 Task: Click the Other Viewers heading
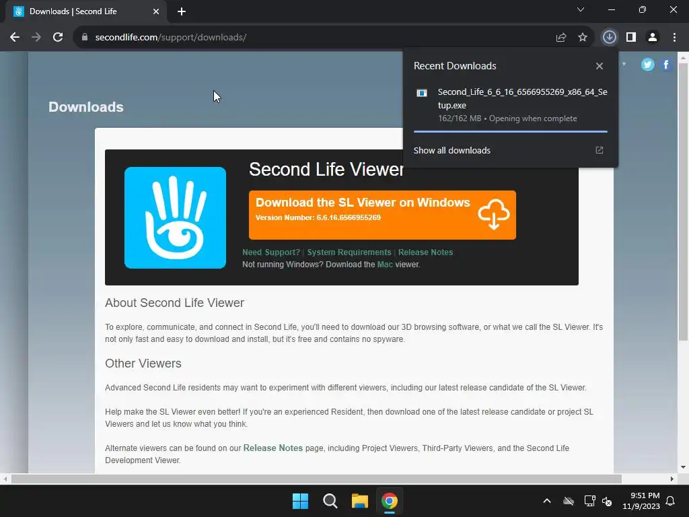click(143, 364)
